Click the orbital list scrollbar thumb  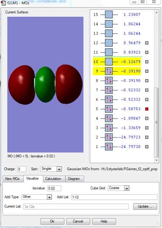pos(156,122)
